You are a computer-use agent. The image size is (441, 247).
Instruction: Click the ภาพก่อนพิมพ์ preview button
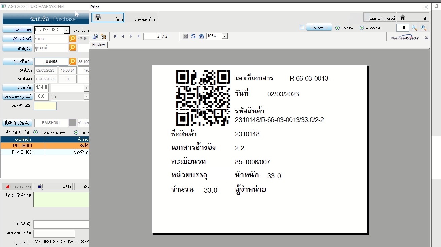click(x=141, y=18)
